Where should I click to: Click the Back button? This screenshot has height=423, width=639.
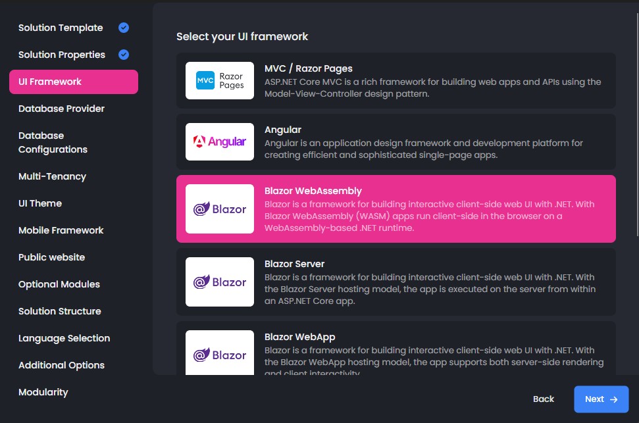(x=543, y=399)
